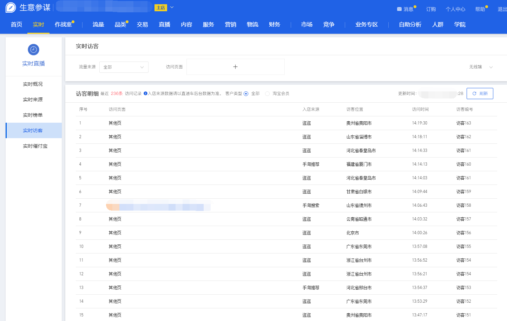The image size is (507, 321).
Task: Click the 消息 envelope icon
Action: coord(399,9)
